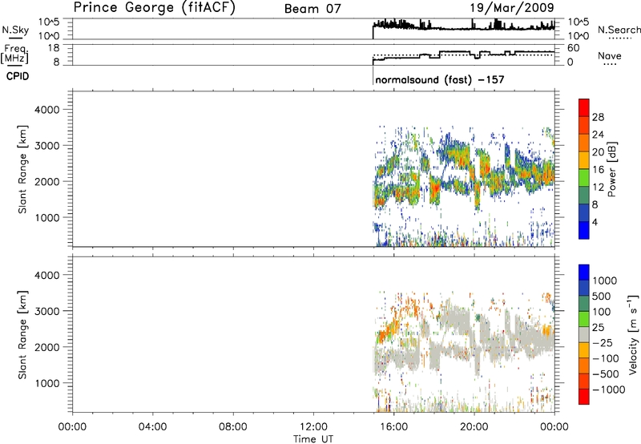Select the 'Beam 07' header label
641x444 pixels.
pos(312,9)
